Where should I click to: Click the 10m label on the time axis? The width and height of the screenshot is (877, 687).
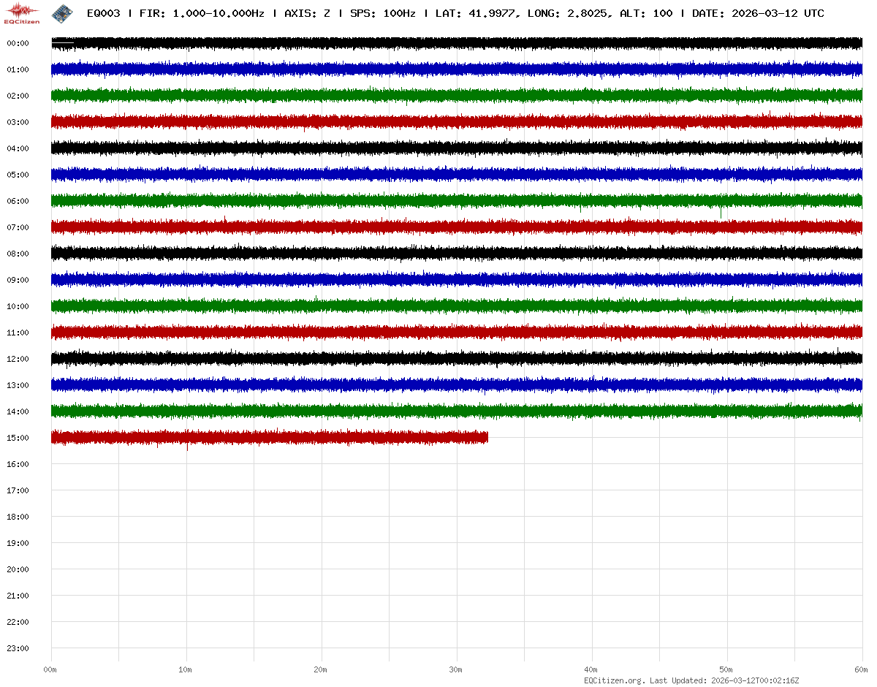point(186,670)
